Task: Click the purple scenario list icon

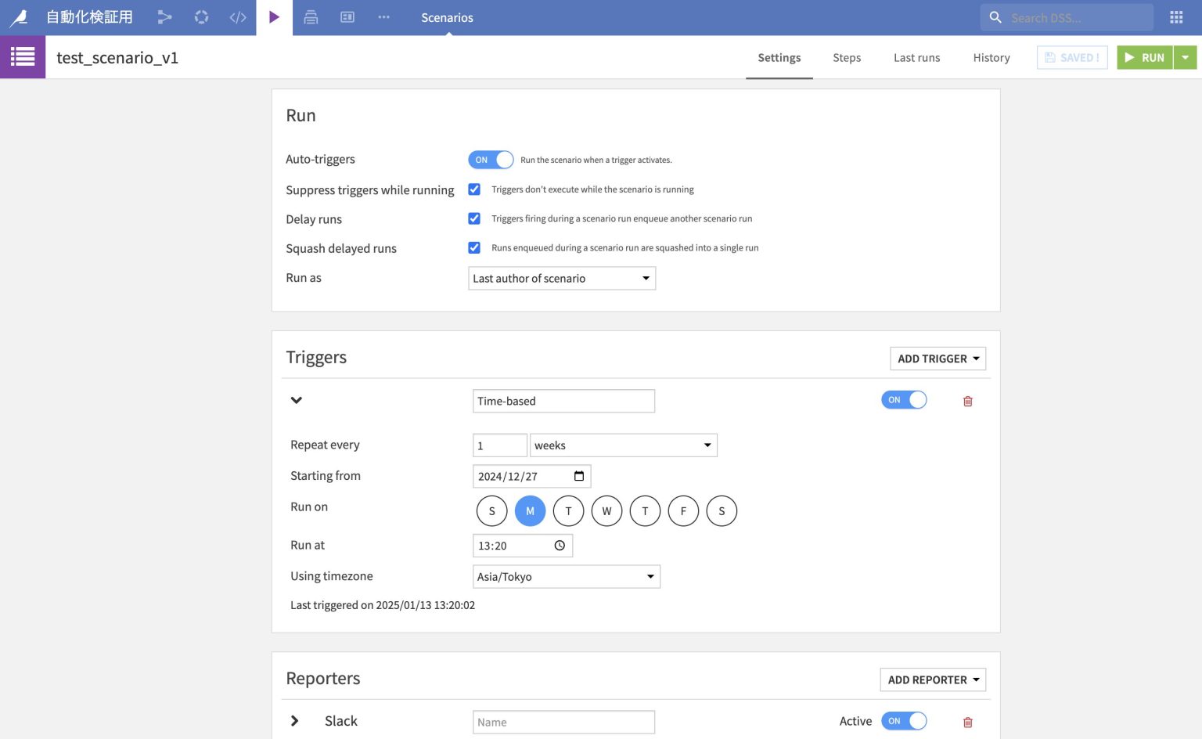Action: click(x=23, y=57)
